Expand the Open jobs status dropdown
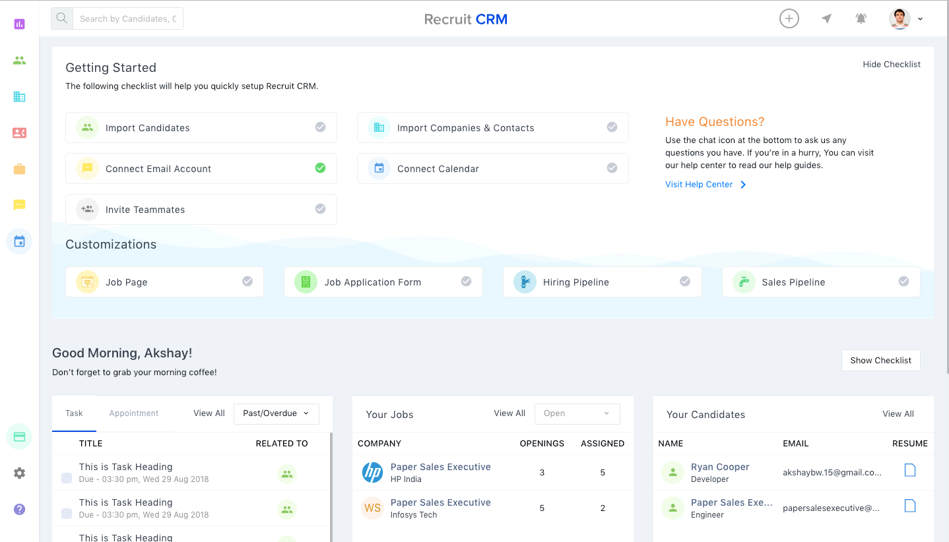Screen dimensions: 949x542 click(577, 413)
